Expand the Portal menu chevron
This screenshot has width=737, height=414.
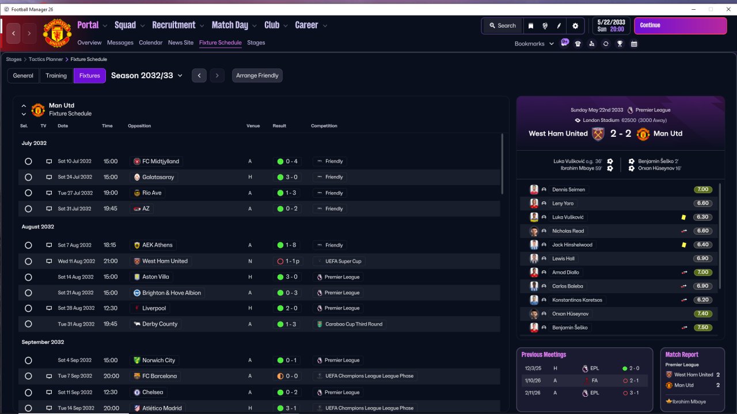click(104, 26)
